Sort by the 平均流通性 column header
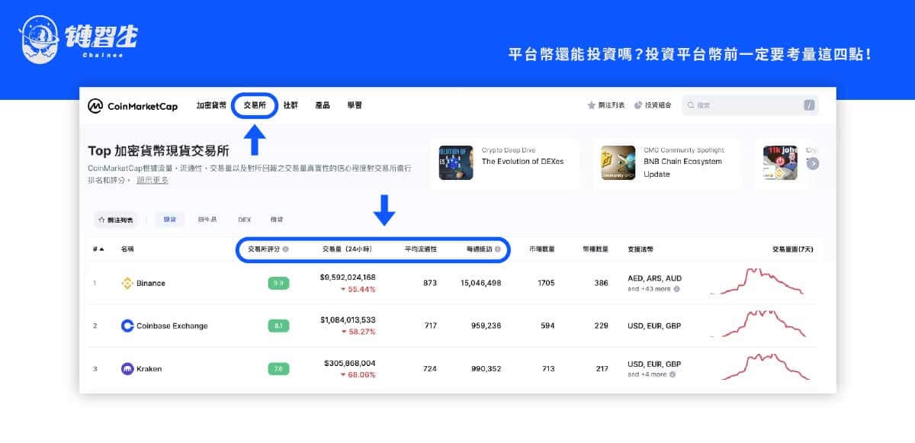 pos(421,249)
